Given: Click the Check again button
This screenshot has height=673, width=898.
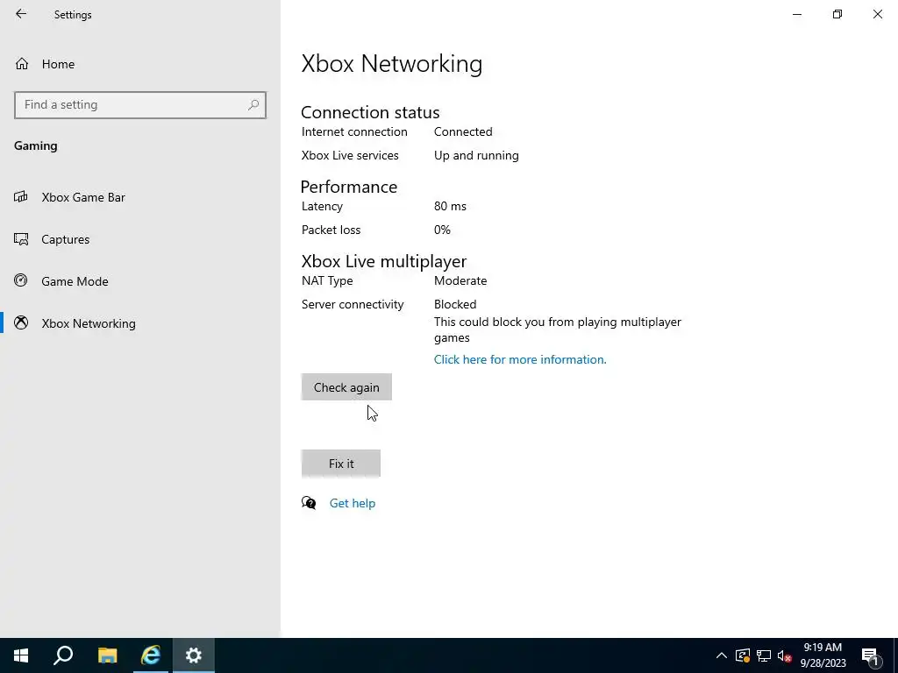Looking at the screenshot, I should point(346,387).
